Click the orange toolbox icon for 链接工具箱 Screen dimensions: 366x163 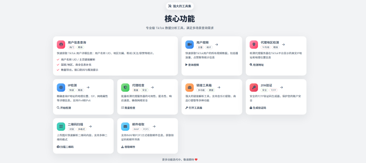(x=189, y=87)
